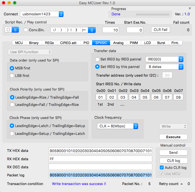
Task: Click the progress bar
Action: click(x=153, y=14)
